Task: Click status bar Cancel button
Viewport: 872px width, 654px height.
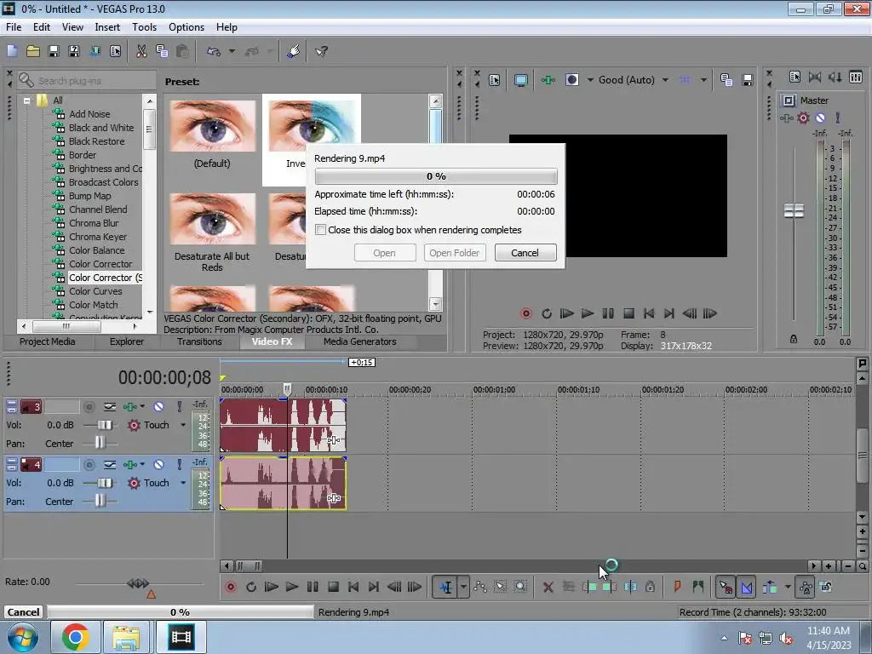Action: [23, 611]
